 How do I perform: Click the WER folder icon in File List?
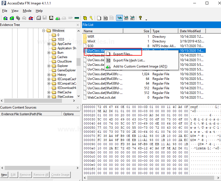click(85, 37)
